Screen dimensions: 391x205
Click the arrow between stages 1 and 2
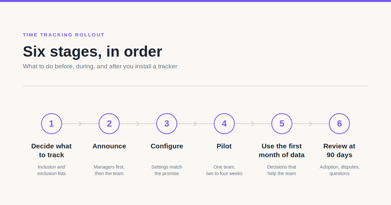tap(80, 124)
